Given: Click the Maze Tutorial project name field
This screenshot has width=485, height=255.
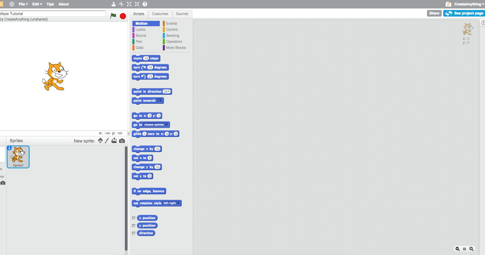Looking at the screenshot, I should pos(53,13).
